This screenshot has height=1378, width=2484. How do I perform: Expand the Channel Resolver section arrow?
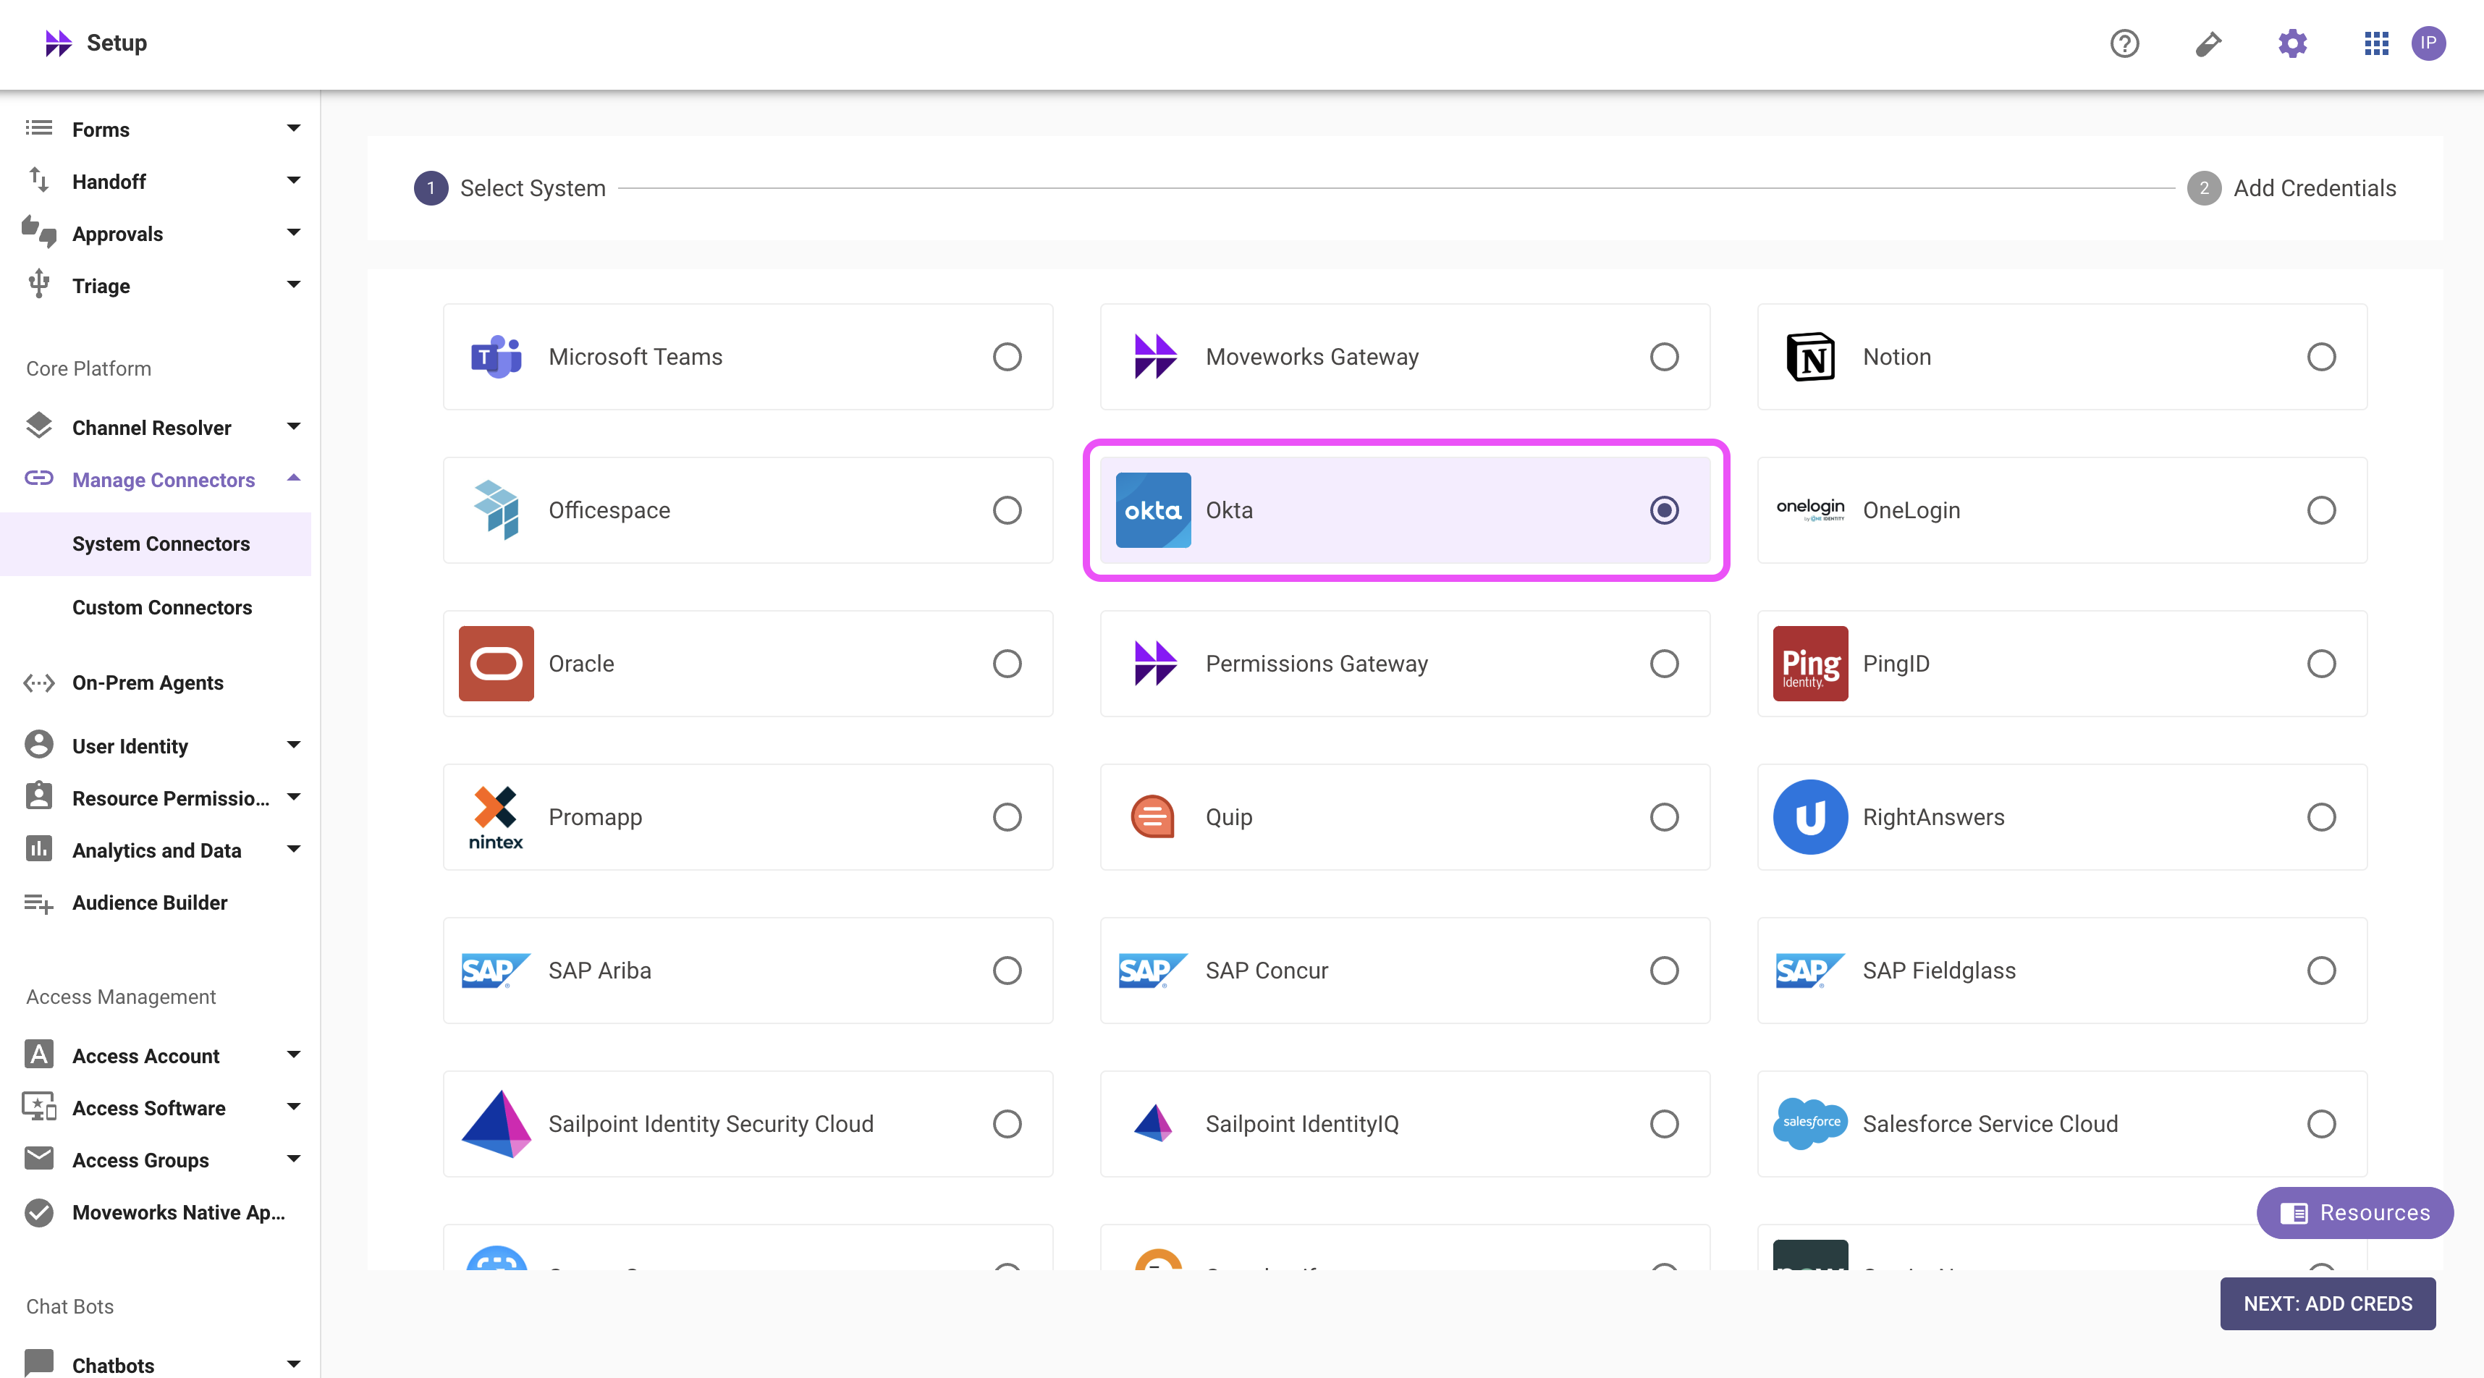294,426
